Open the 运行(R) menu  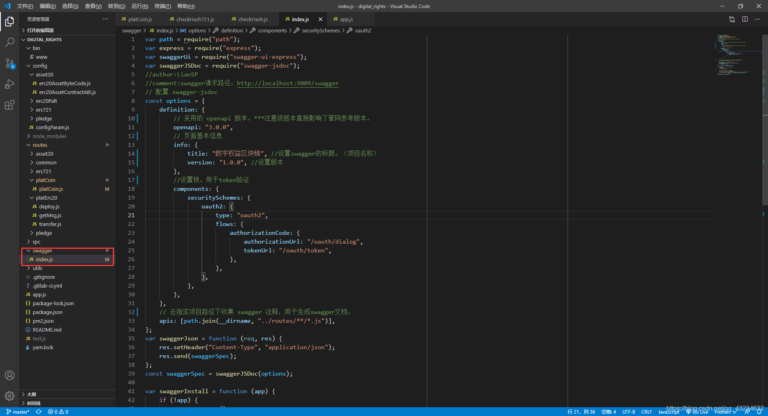click(x=140, y=6)
